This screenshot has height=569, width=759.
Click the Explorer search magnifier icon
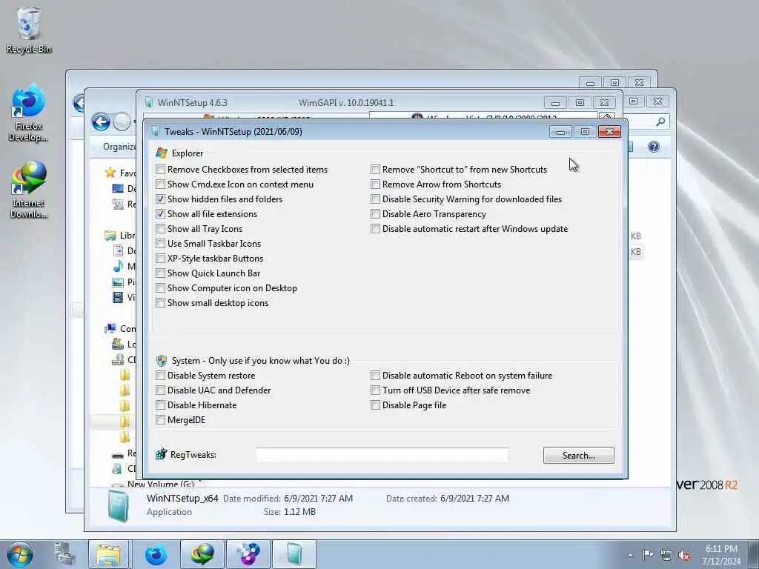(x=660, y=122)
